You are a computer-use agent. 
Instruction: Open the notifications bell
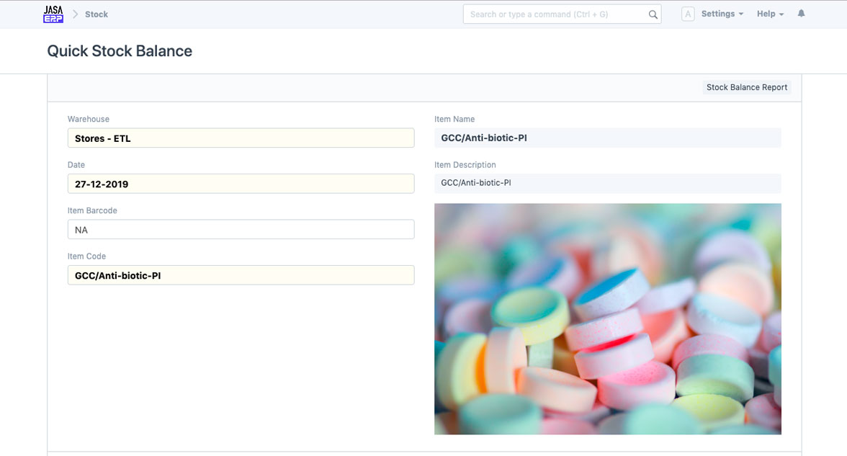pos(801,14)
